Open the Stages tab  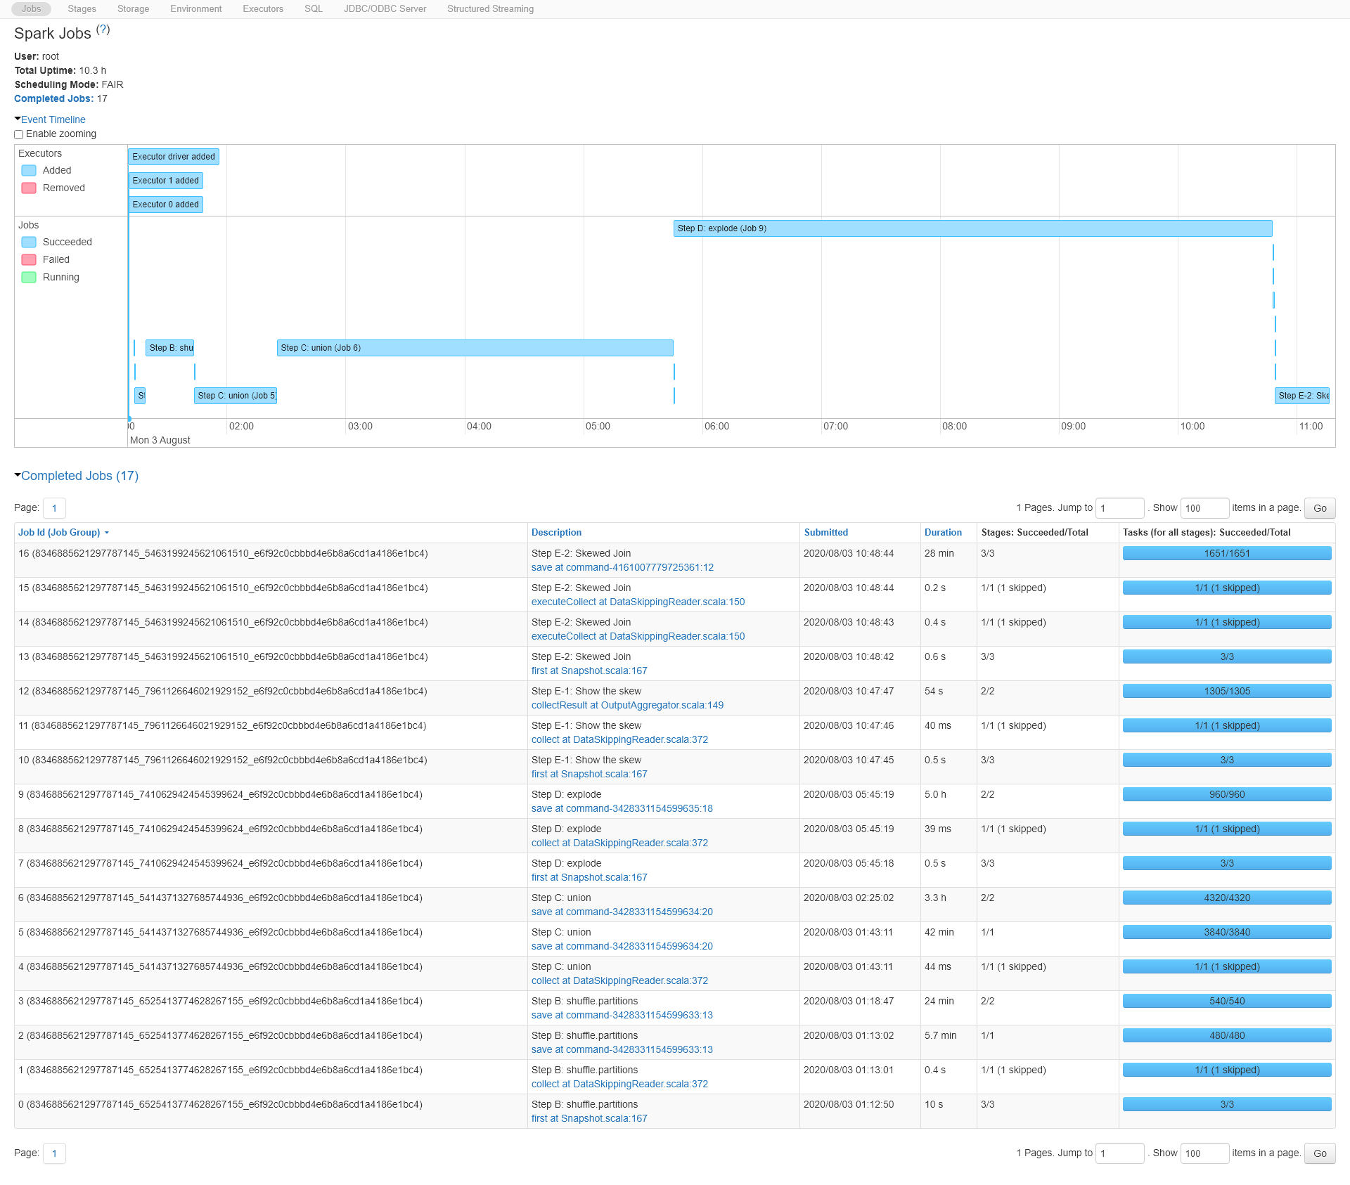tap(82, 9)
